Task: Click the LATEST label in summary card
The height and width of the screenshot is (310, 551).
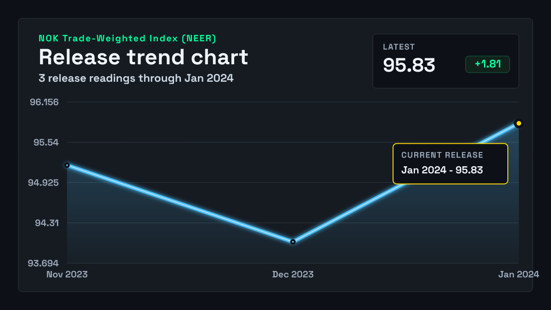Action: click(399, 47)
